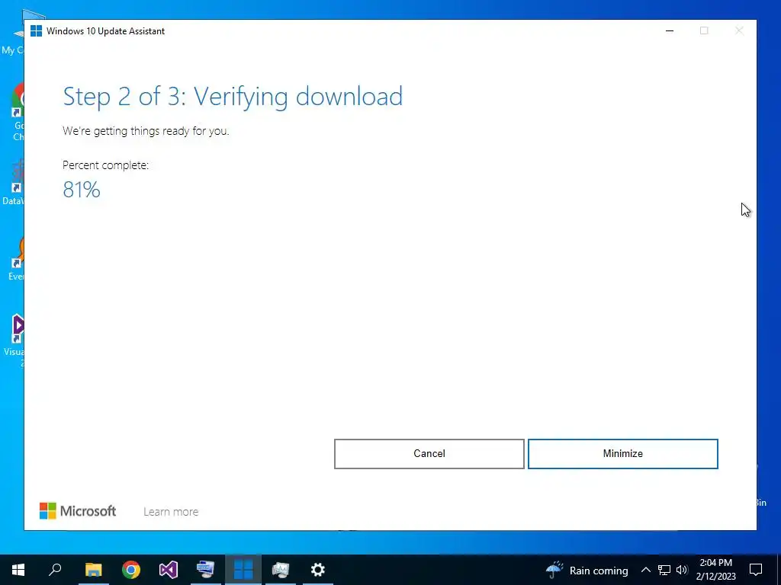Select the Visual Studio desktop shortcut

[17, 340]
